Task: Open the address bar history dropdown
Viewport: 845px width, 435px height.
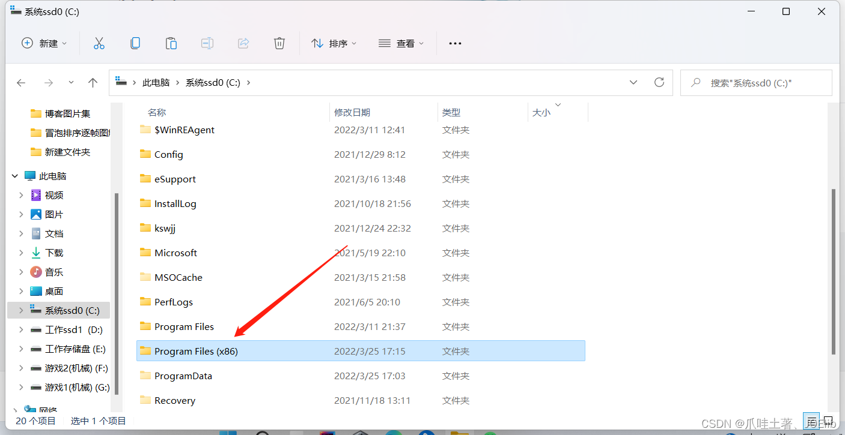Action: point(633,83)
